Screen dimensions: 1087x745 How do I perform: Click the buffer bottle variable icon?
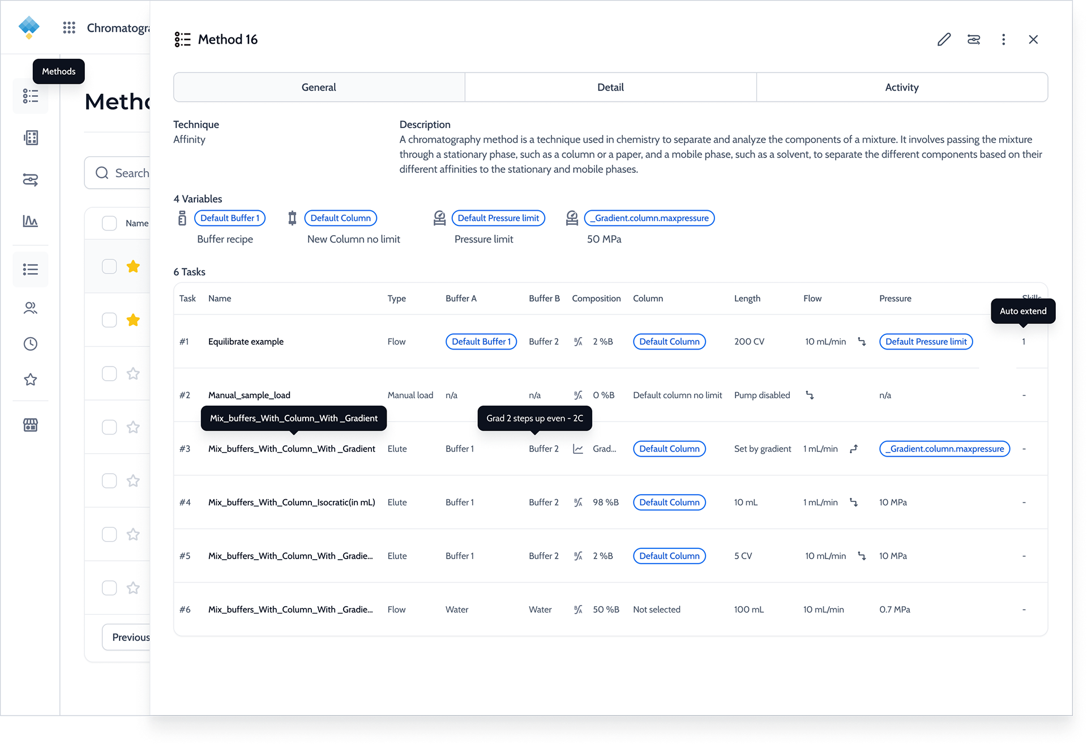coord(182,218)
